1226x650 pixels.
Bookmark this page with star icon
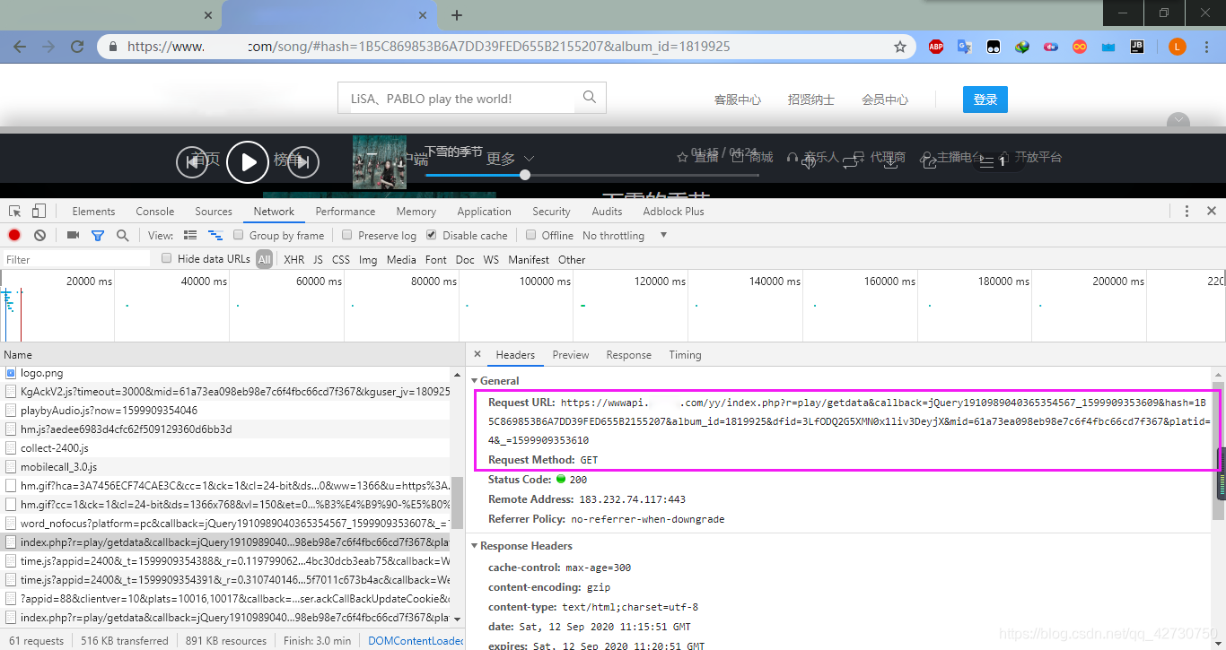pos(900,47)
